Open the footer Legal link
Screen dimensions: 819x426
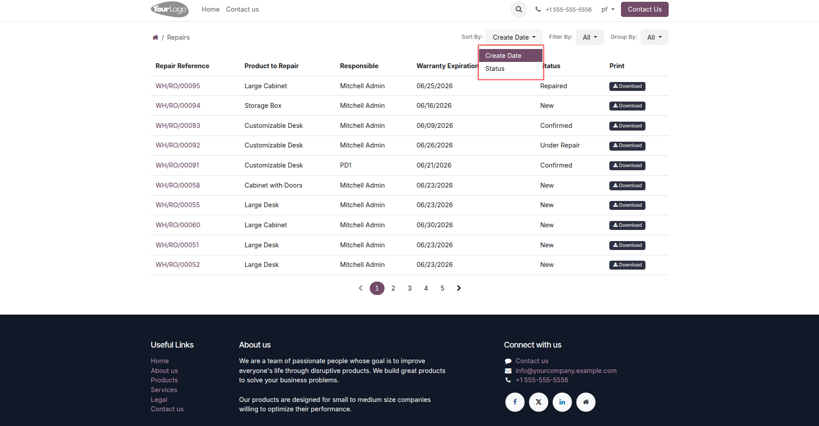[159, 400]
